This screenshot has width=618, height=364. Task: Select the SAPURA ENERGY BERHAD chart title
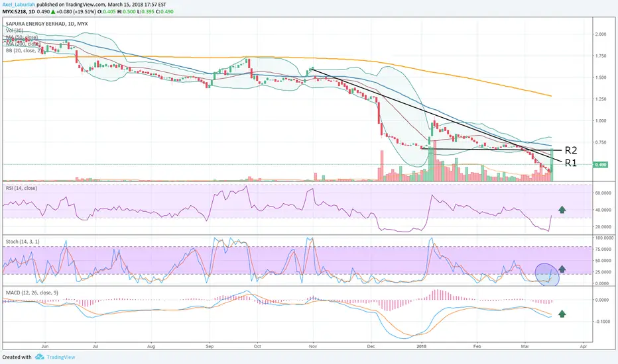tap(46, 24)
